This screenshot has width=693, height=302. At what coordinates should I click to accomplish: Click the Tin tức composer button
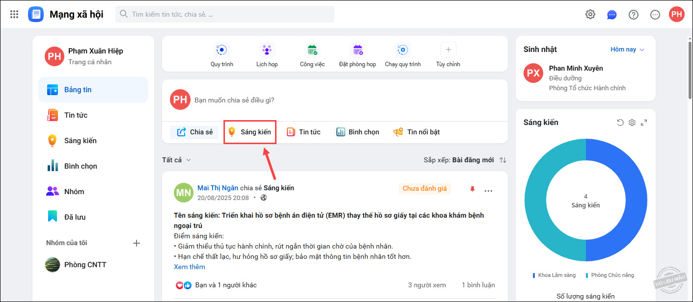pyautogui.click(x=304, y=132)
